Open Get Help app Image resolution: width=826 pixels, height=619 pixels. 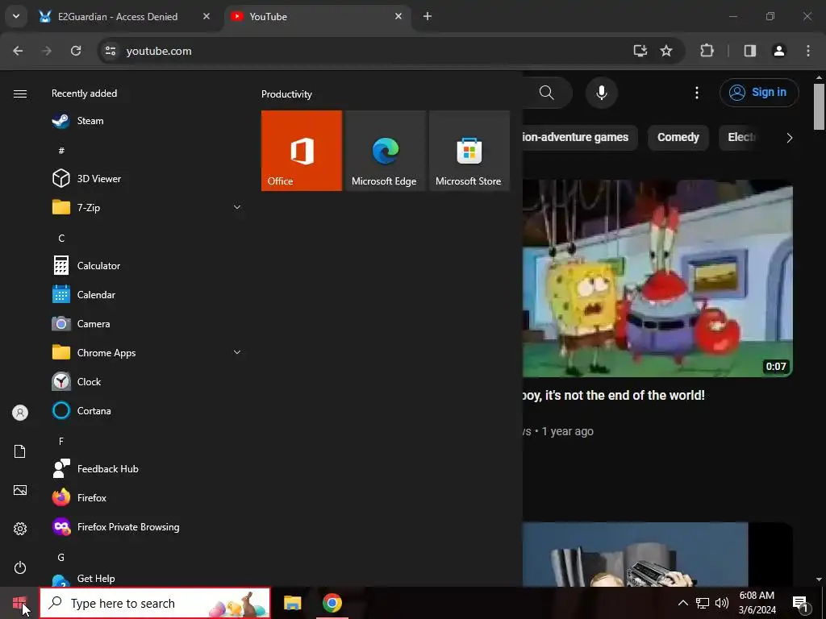point(146,579)
